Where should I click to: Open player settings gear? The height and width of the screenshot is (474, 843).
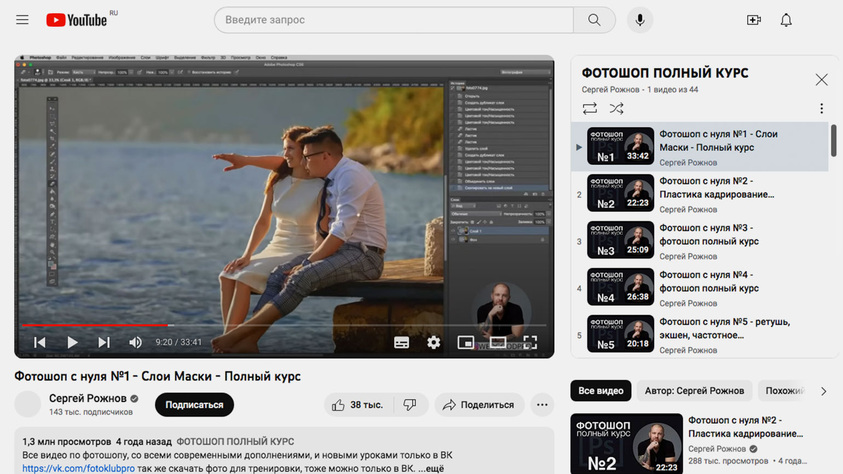434,343
